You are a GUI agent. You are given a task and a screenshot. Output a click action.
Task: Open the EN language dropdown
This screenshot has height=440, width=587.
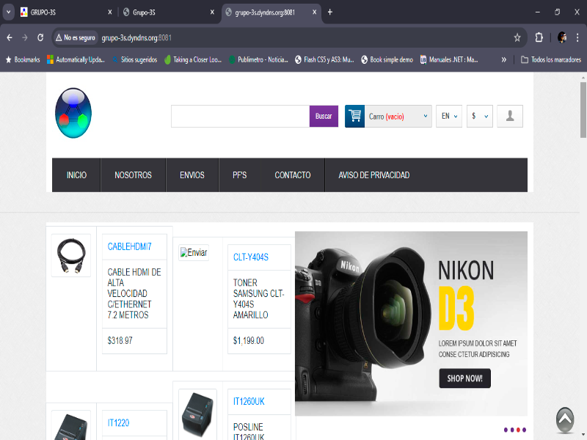(449, 117)
